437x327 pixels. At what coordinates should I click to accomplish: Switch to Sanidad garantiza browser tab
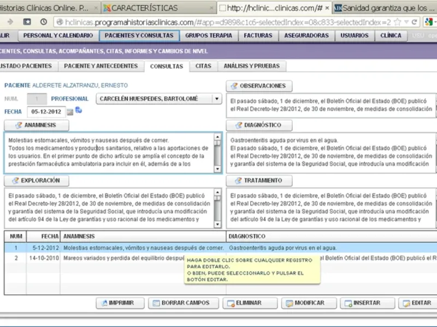pos(385,8)
